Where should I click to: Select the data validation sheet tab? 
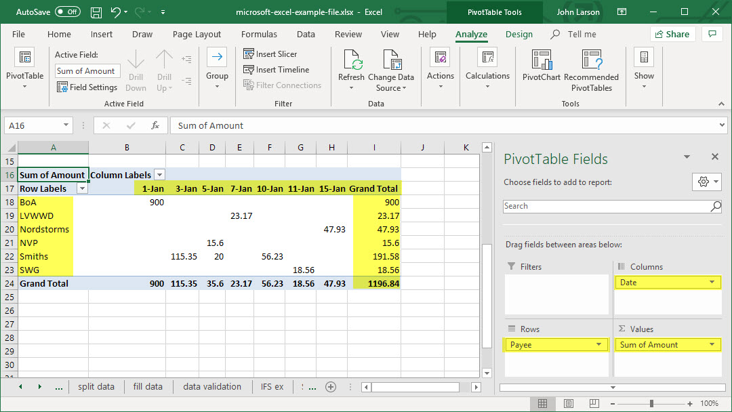pos(211,387)
